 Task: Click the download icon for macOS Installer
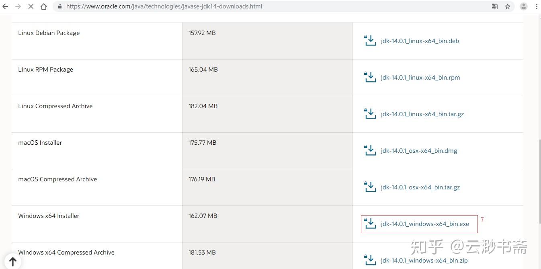coord(370,150)
